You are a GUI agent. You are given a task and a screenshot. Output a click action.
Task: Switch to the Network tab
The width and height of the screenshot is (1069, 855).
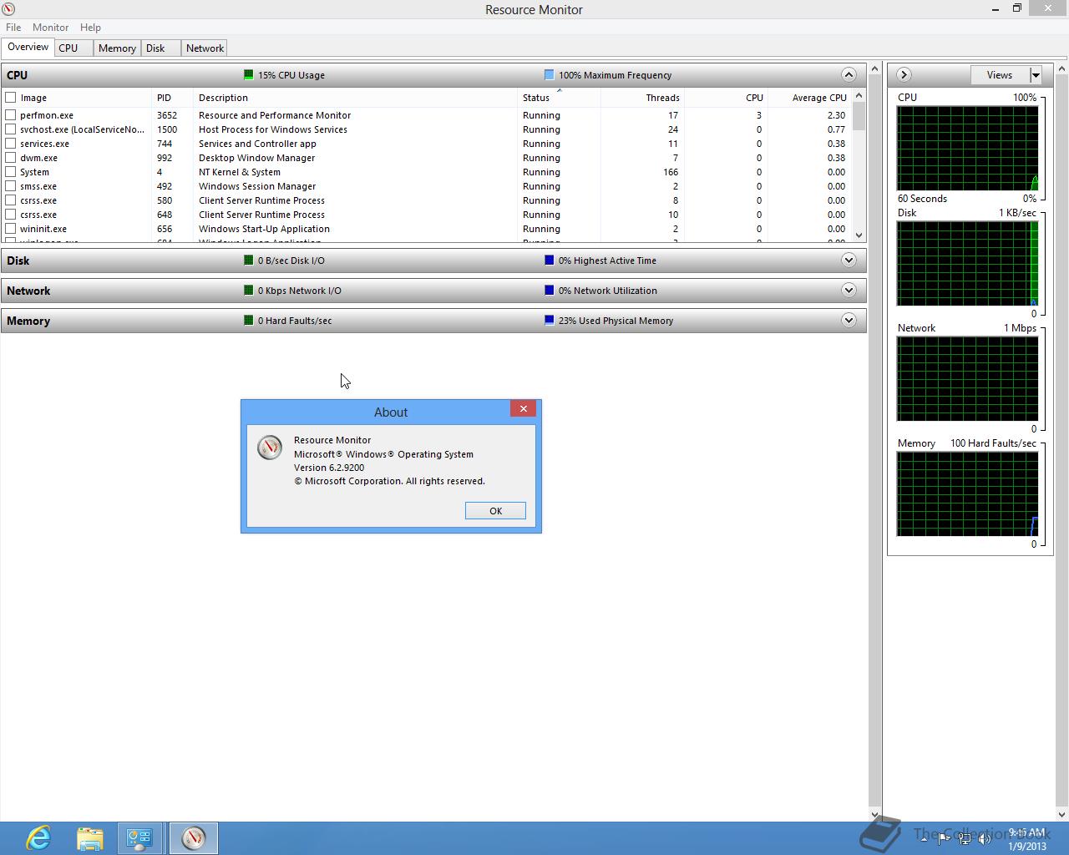point(205,48)
